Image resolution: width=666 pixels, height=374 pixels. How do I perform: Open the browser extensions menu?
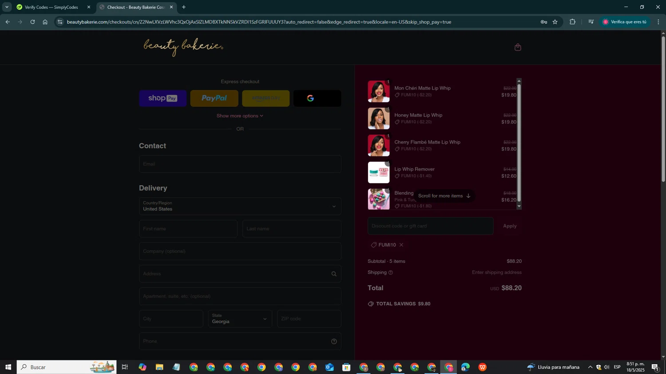tap(572, 22)
